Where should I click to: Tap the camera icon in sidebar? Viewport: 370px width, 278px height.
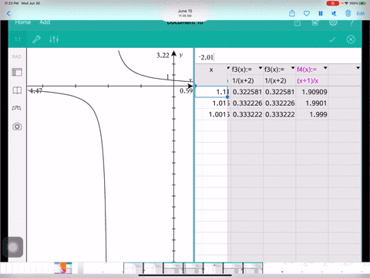click(x=17, y=127)
